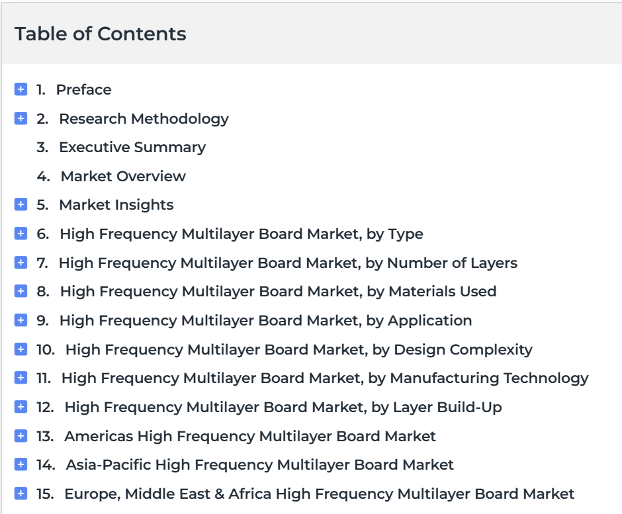
Task: Open the Market Overview entry
Action: tap(123, 176)
